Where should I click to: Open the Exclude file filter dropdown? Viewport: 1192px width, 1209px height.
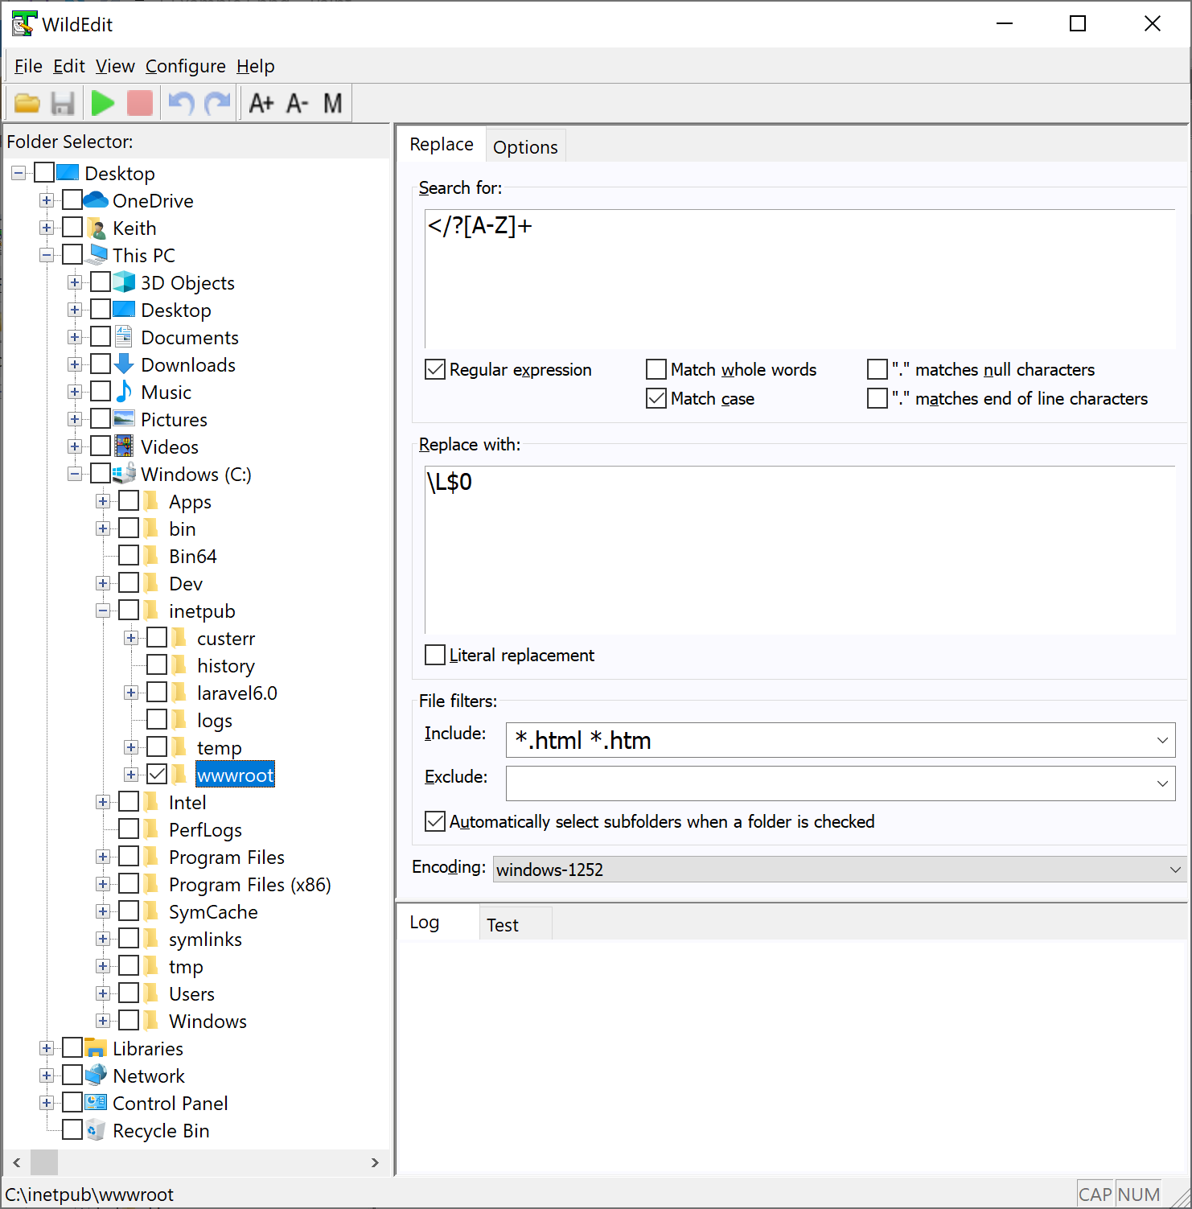pos(1162,783)
